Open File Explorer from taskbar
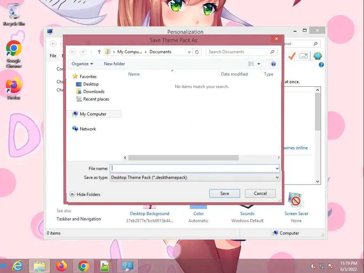364x273 pixels. [39, 266]
